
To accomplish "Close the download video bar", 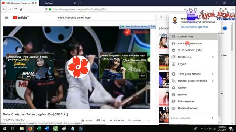I will [x=154, y=26].
